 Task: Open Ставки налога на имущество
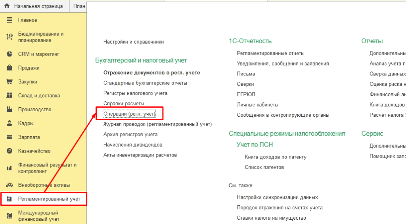(271, 218)
